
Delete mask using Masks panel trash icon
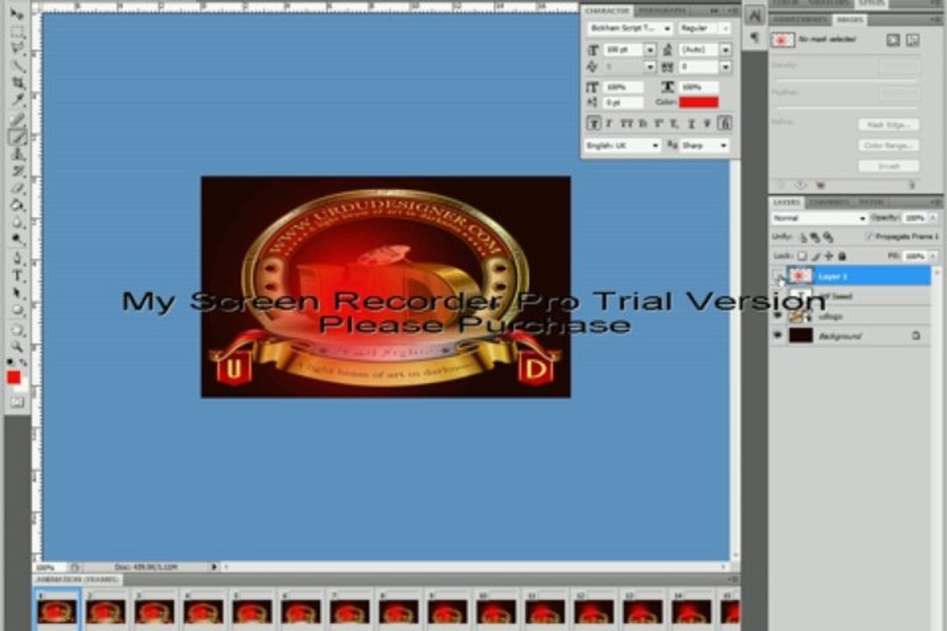[912, 186]
